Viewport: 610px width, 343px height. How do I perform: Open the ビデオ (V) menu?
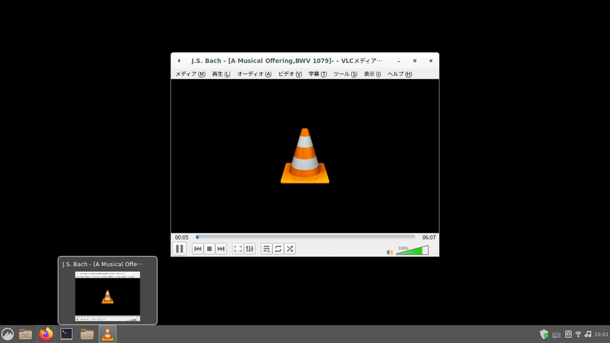[x=290, y=74]
